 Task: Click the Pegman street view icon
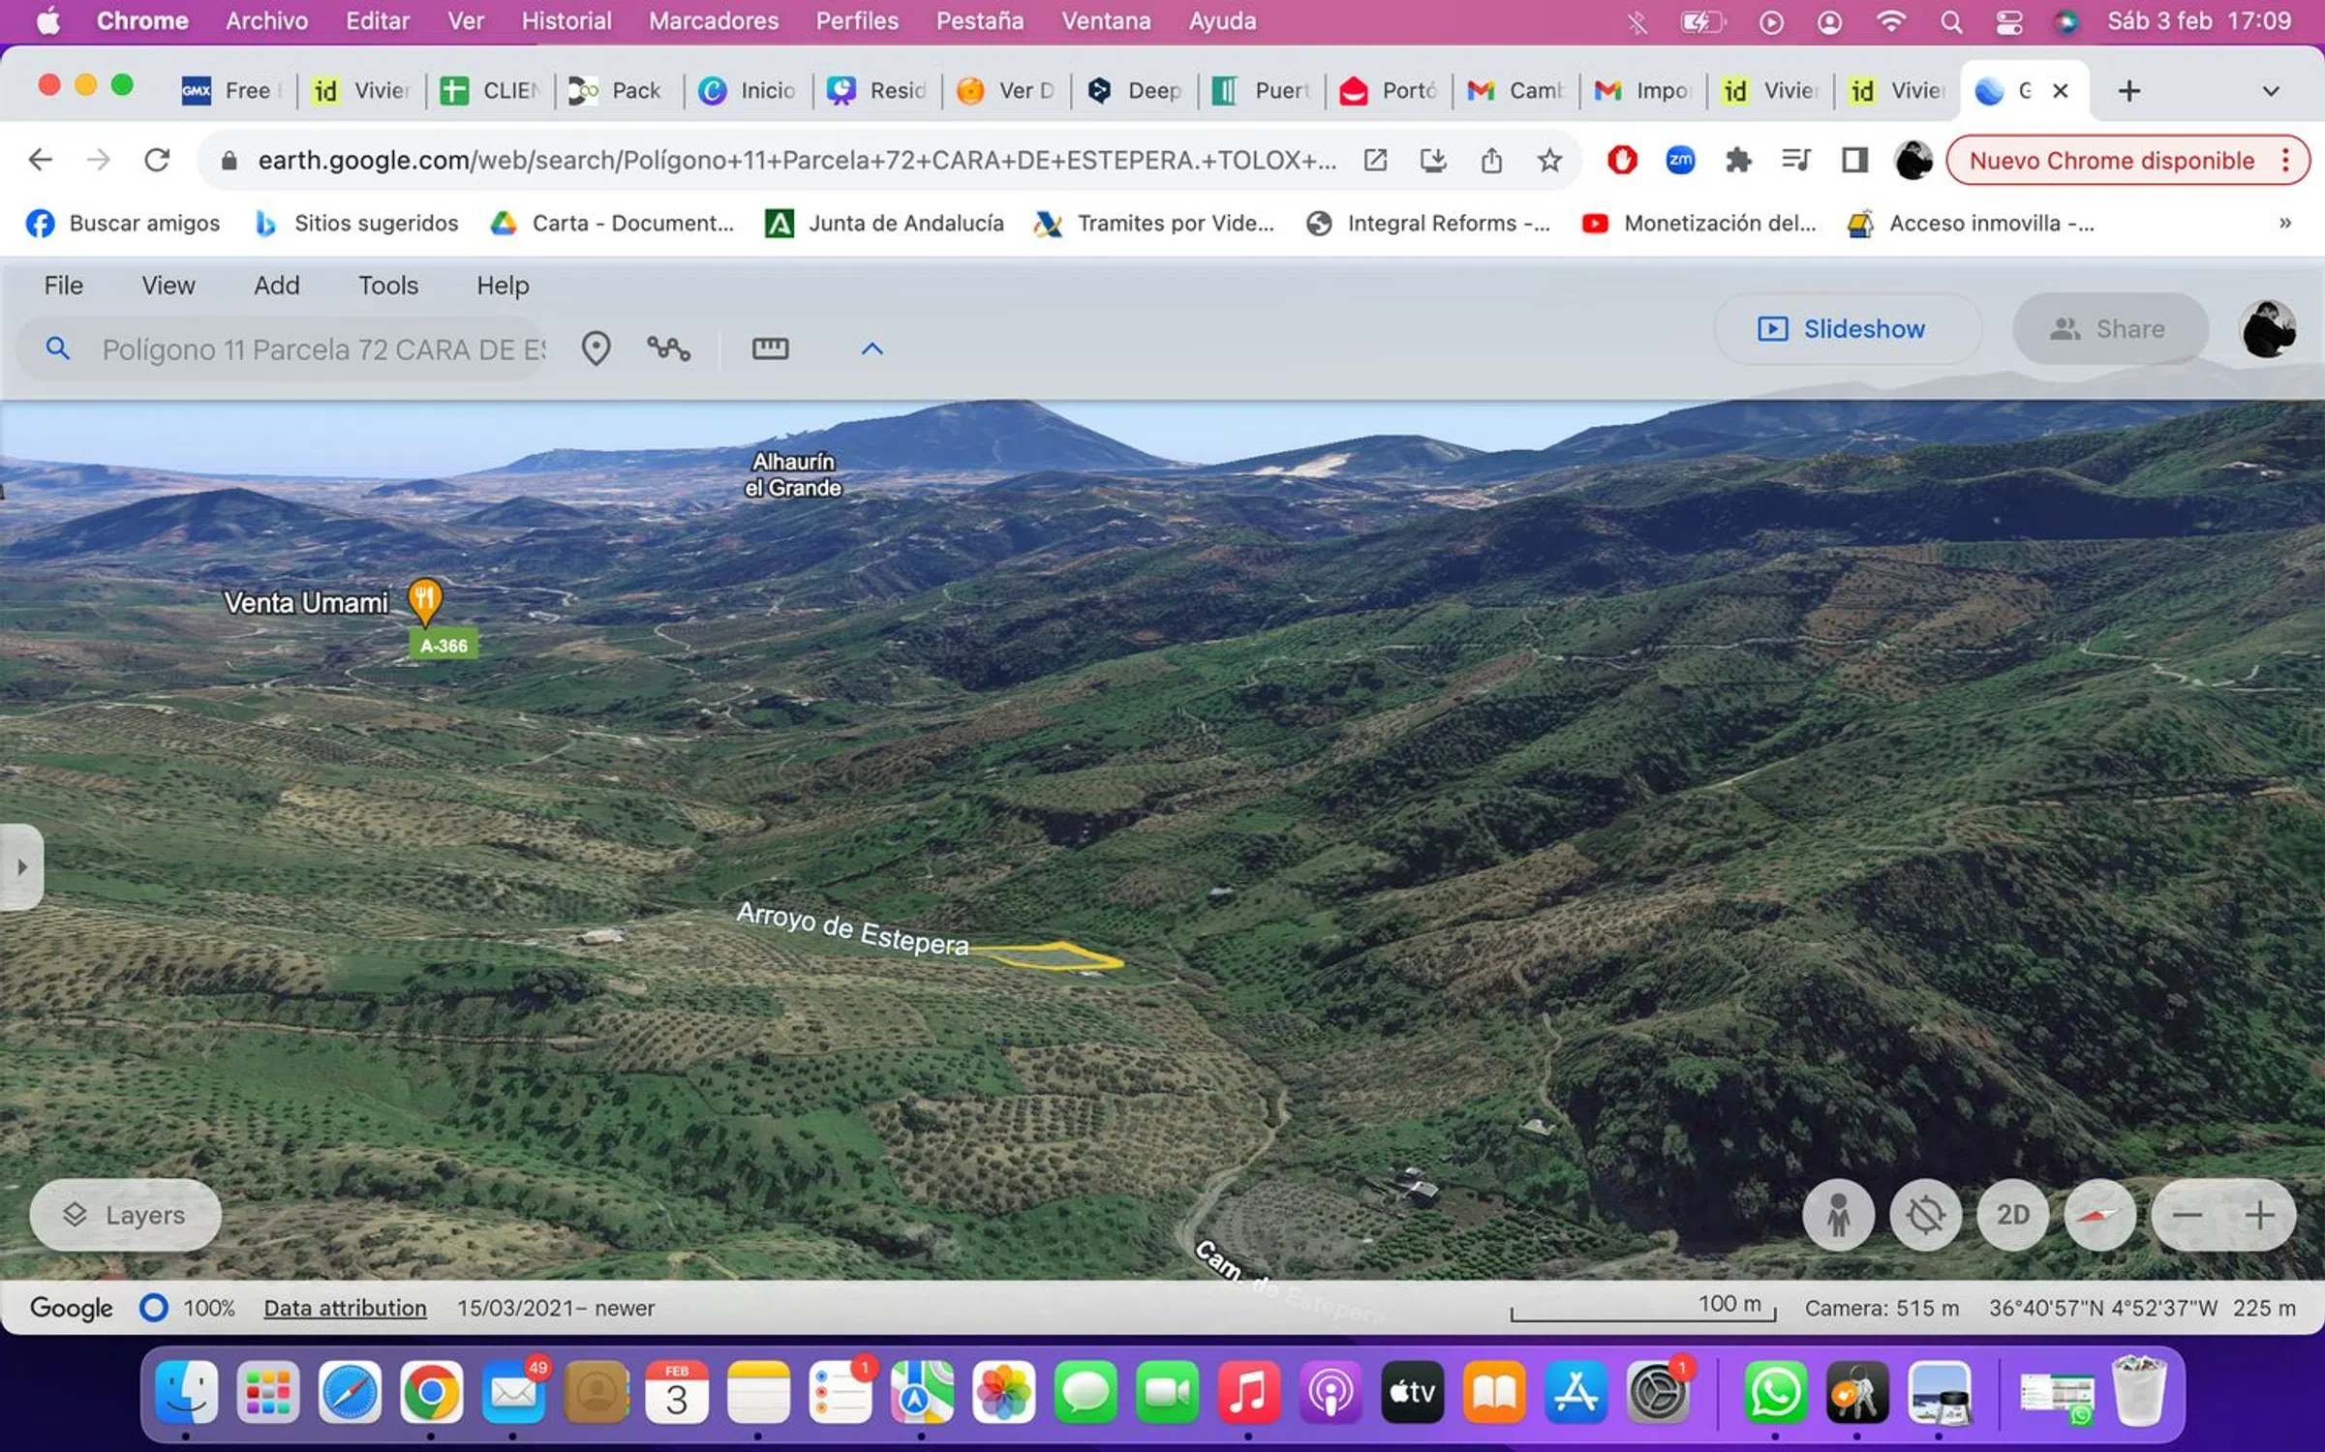pos(1838,1215)
